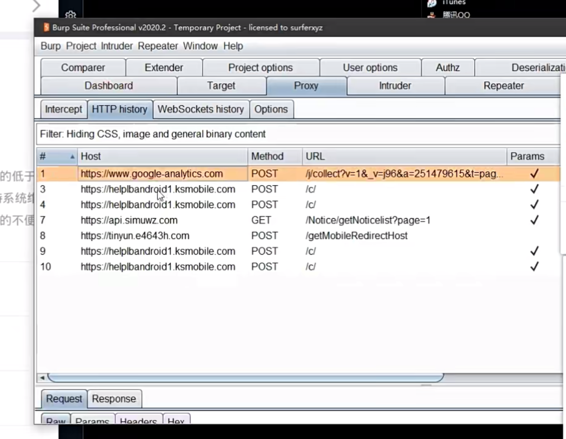This screenshot has width=566, height=439.
Task: Switch to the Target tab
Action: click(x=221, y=86)
